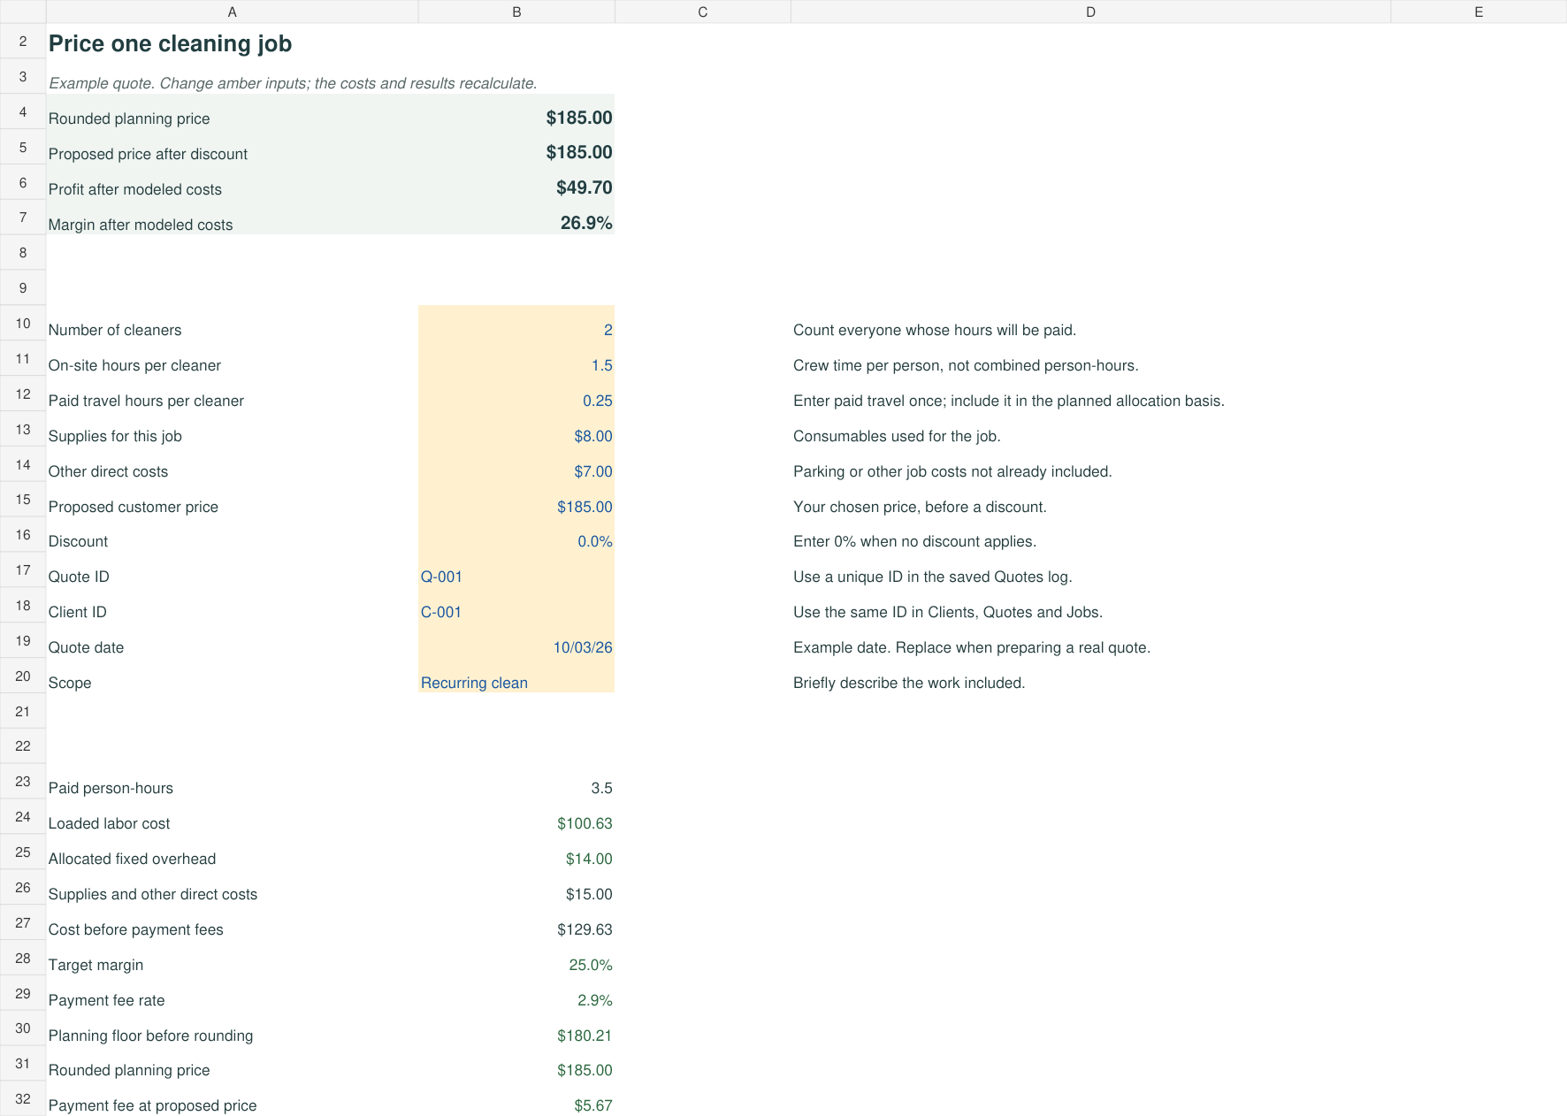This screenshot has height=1116, width=1567.
Task: Select column C header
Action: pyautogui.click(x=702, y=11)
